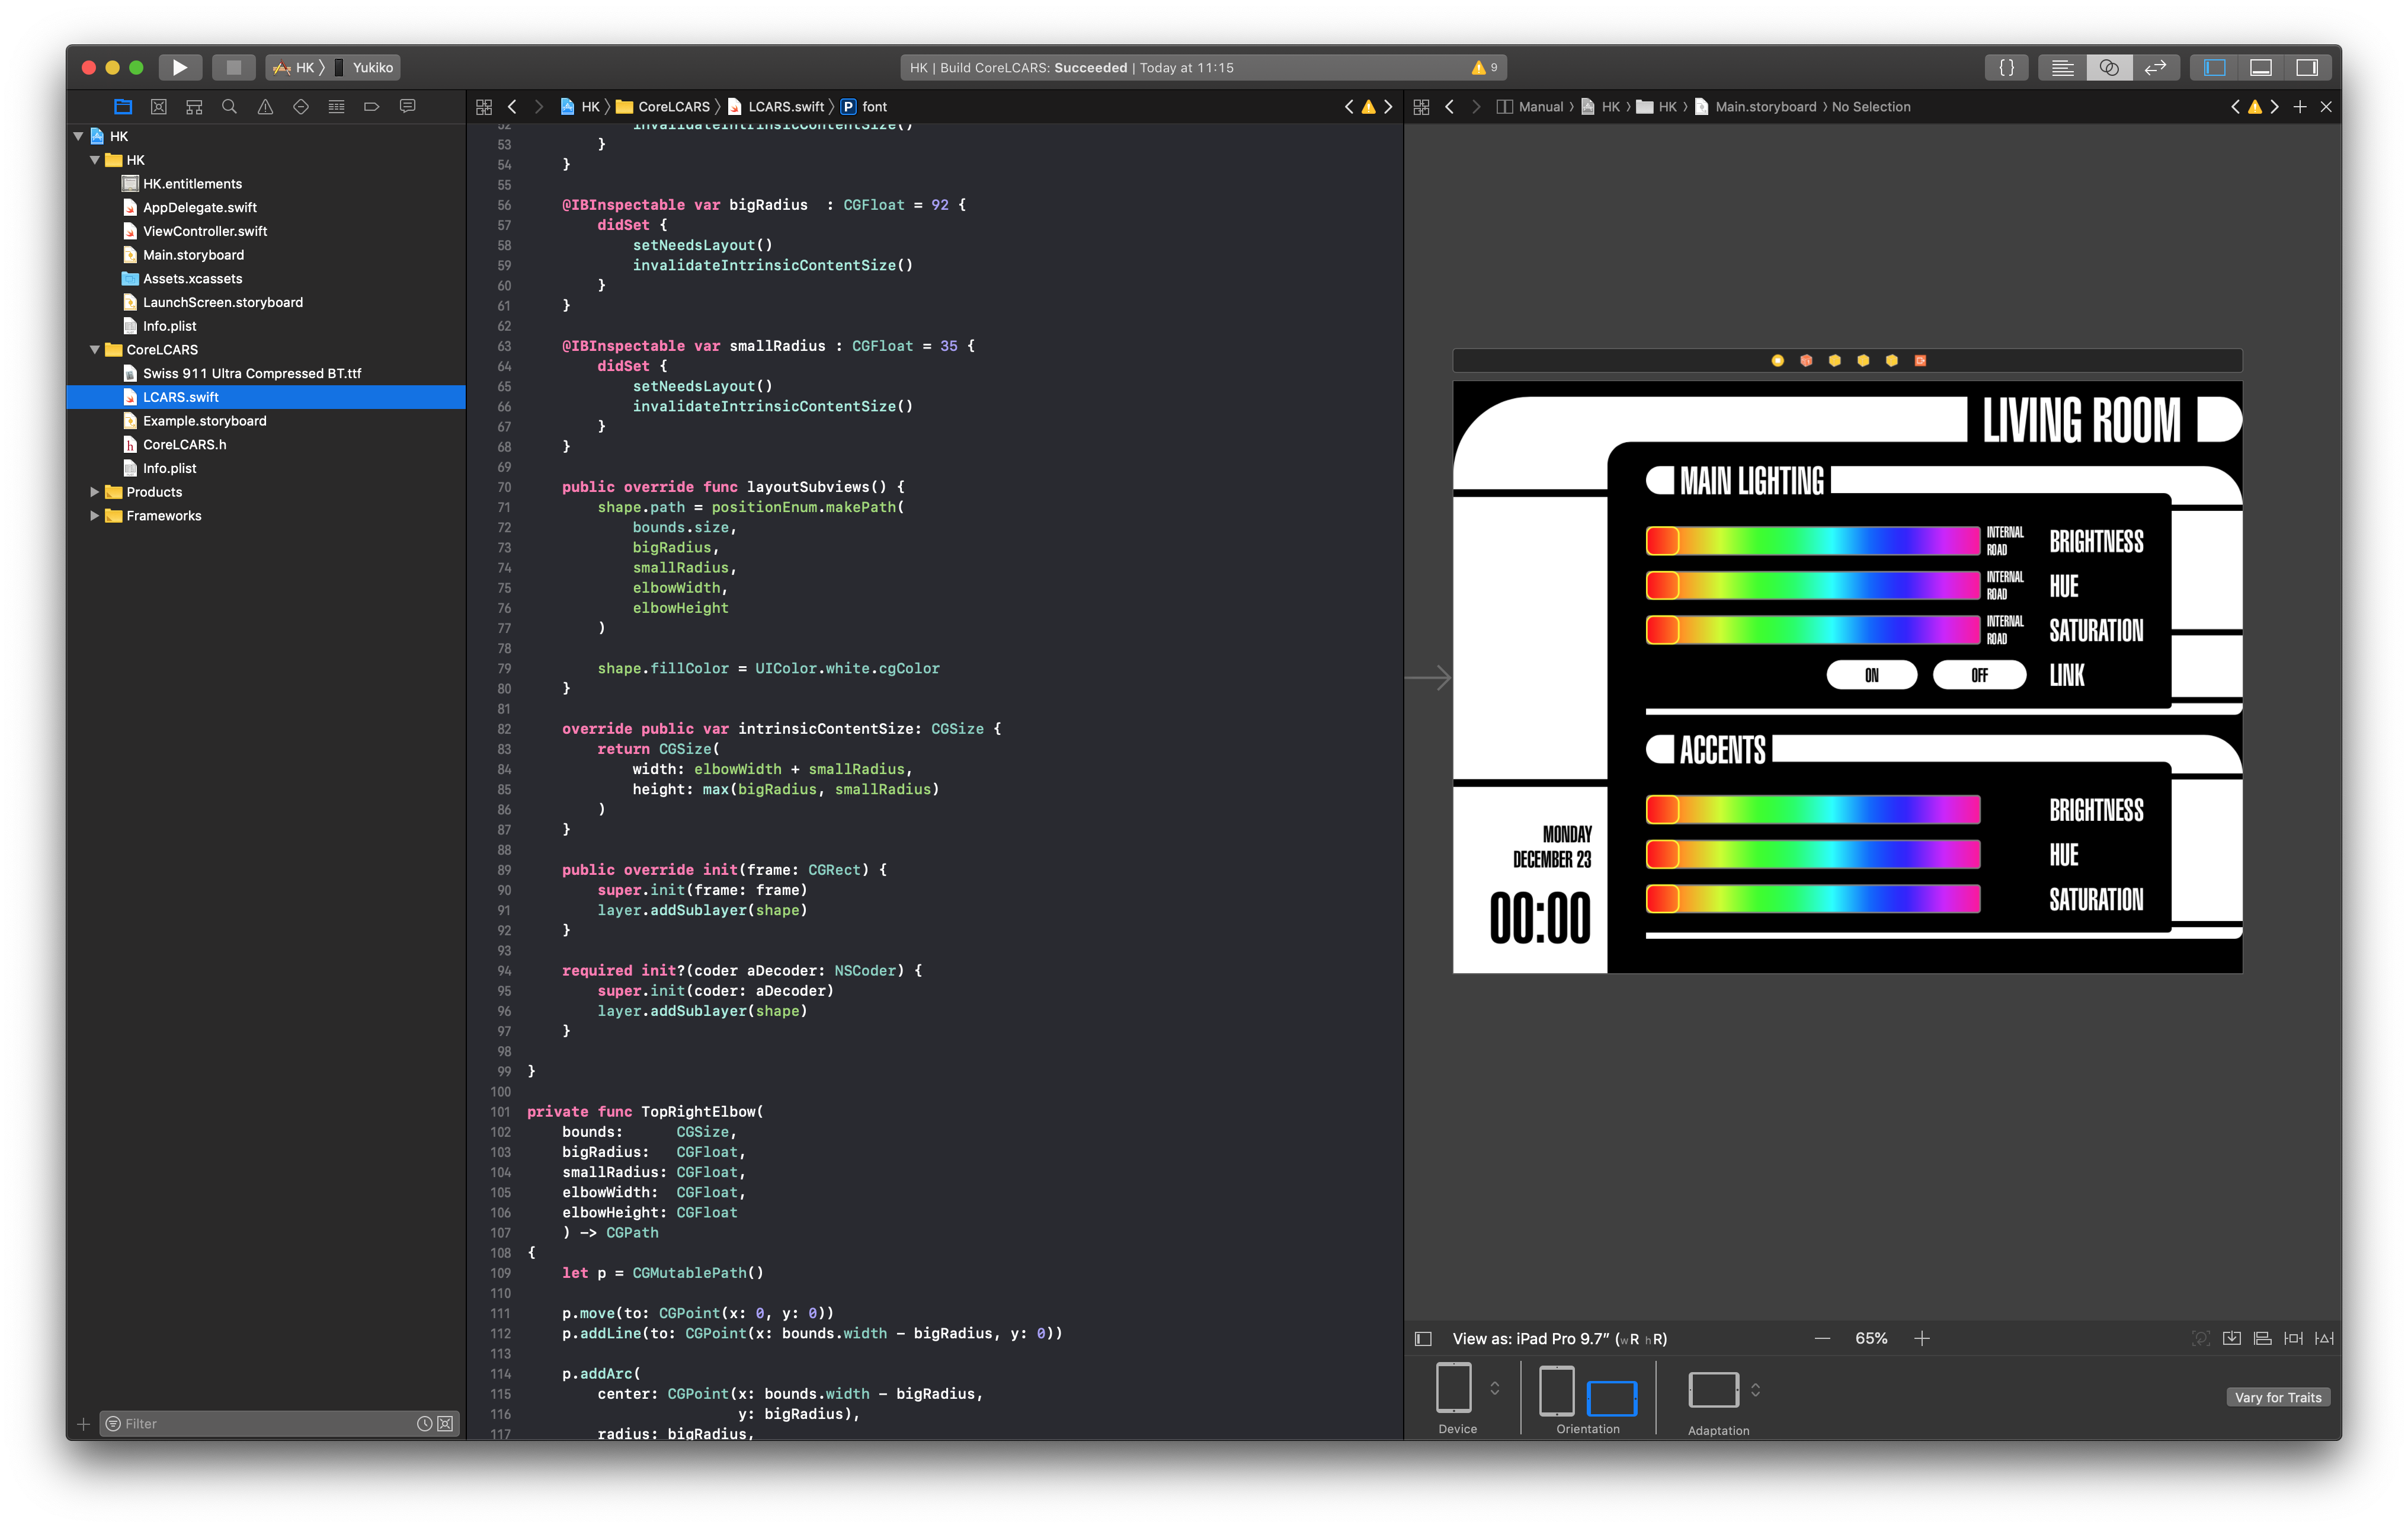
Task: Open Resolve Auto Layout Issues menu
Action: pyautogui.click(x=2324, y=1338)
